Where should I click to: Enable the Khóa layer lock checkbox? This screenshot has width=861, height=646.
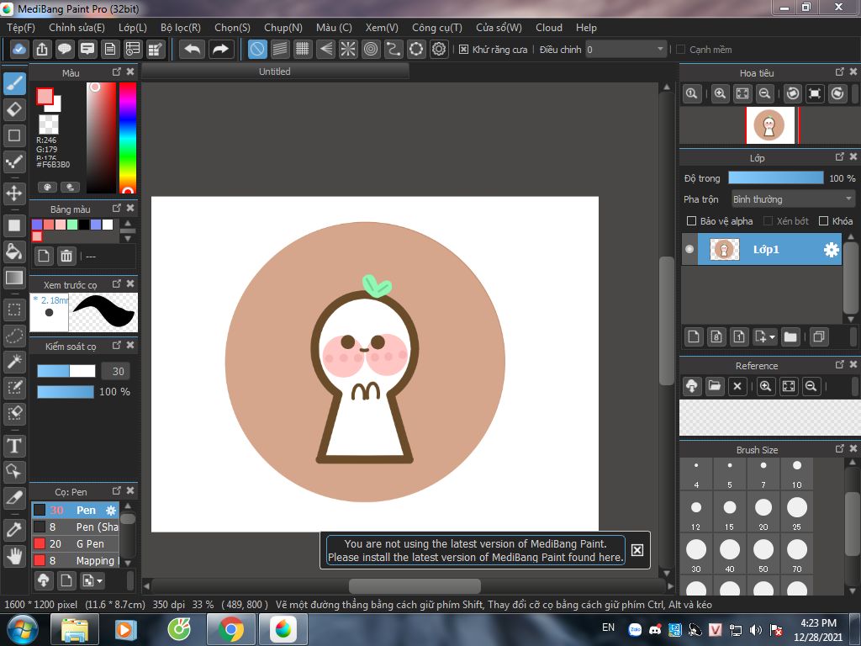click(823, 221)
